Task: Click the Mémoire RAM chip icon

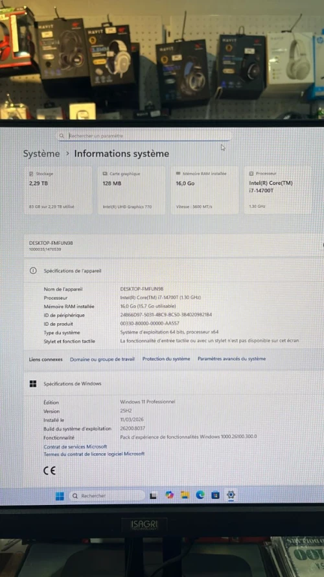Action: click(179, 173)
